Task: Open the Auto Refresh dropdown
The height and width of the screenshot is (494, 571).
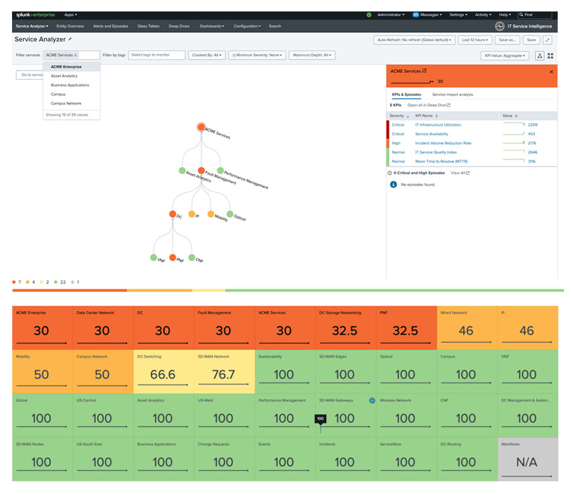Action: (414, 40)
